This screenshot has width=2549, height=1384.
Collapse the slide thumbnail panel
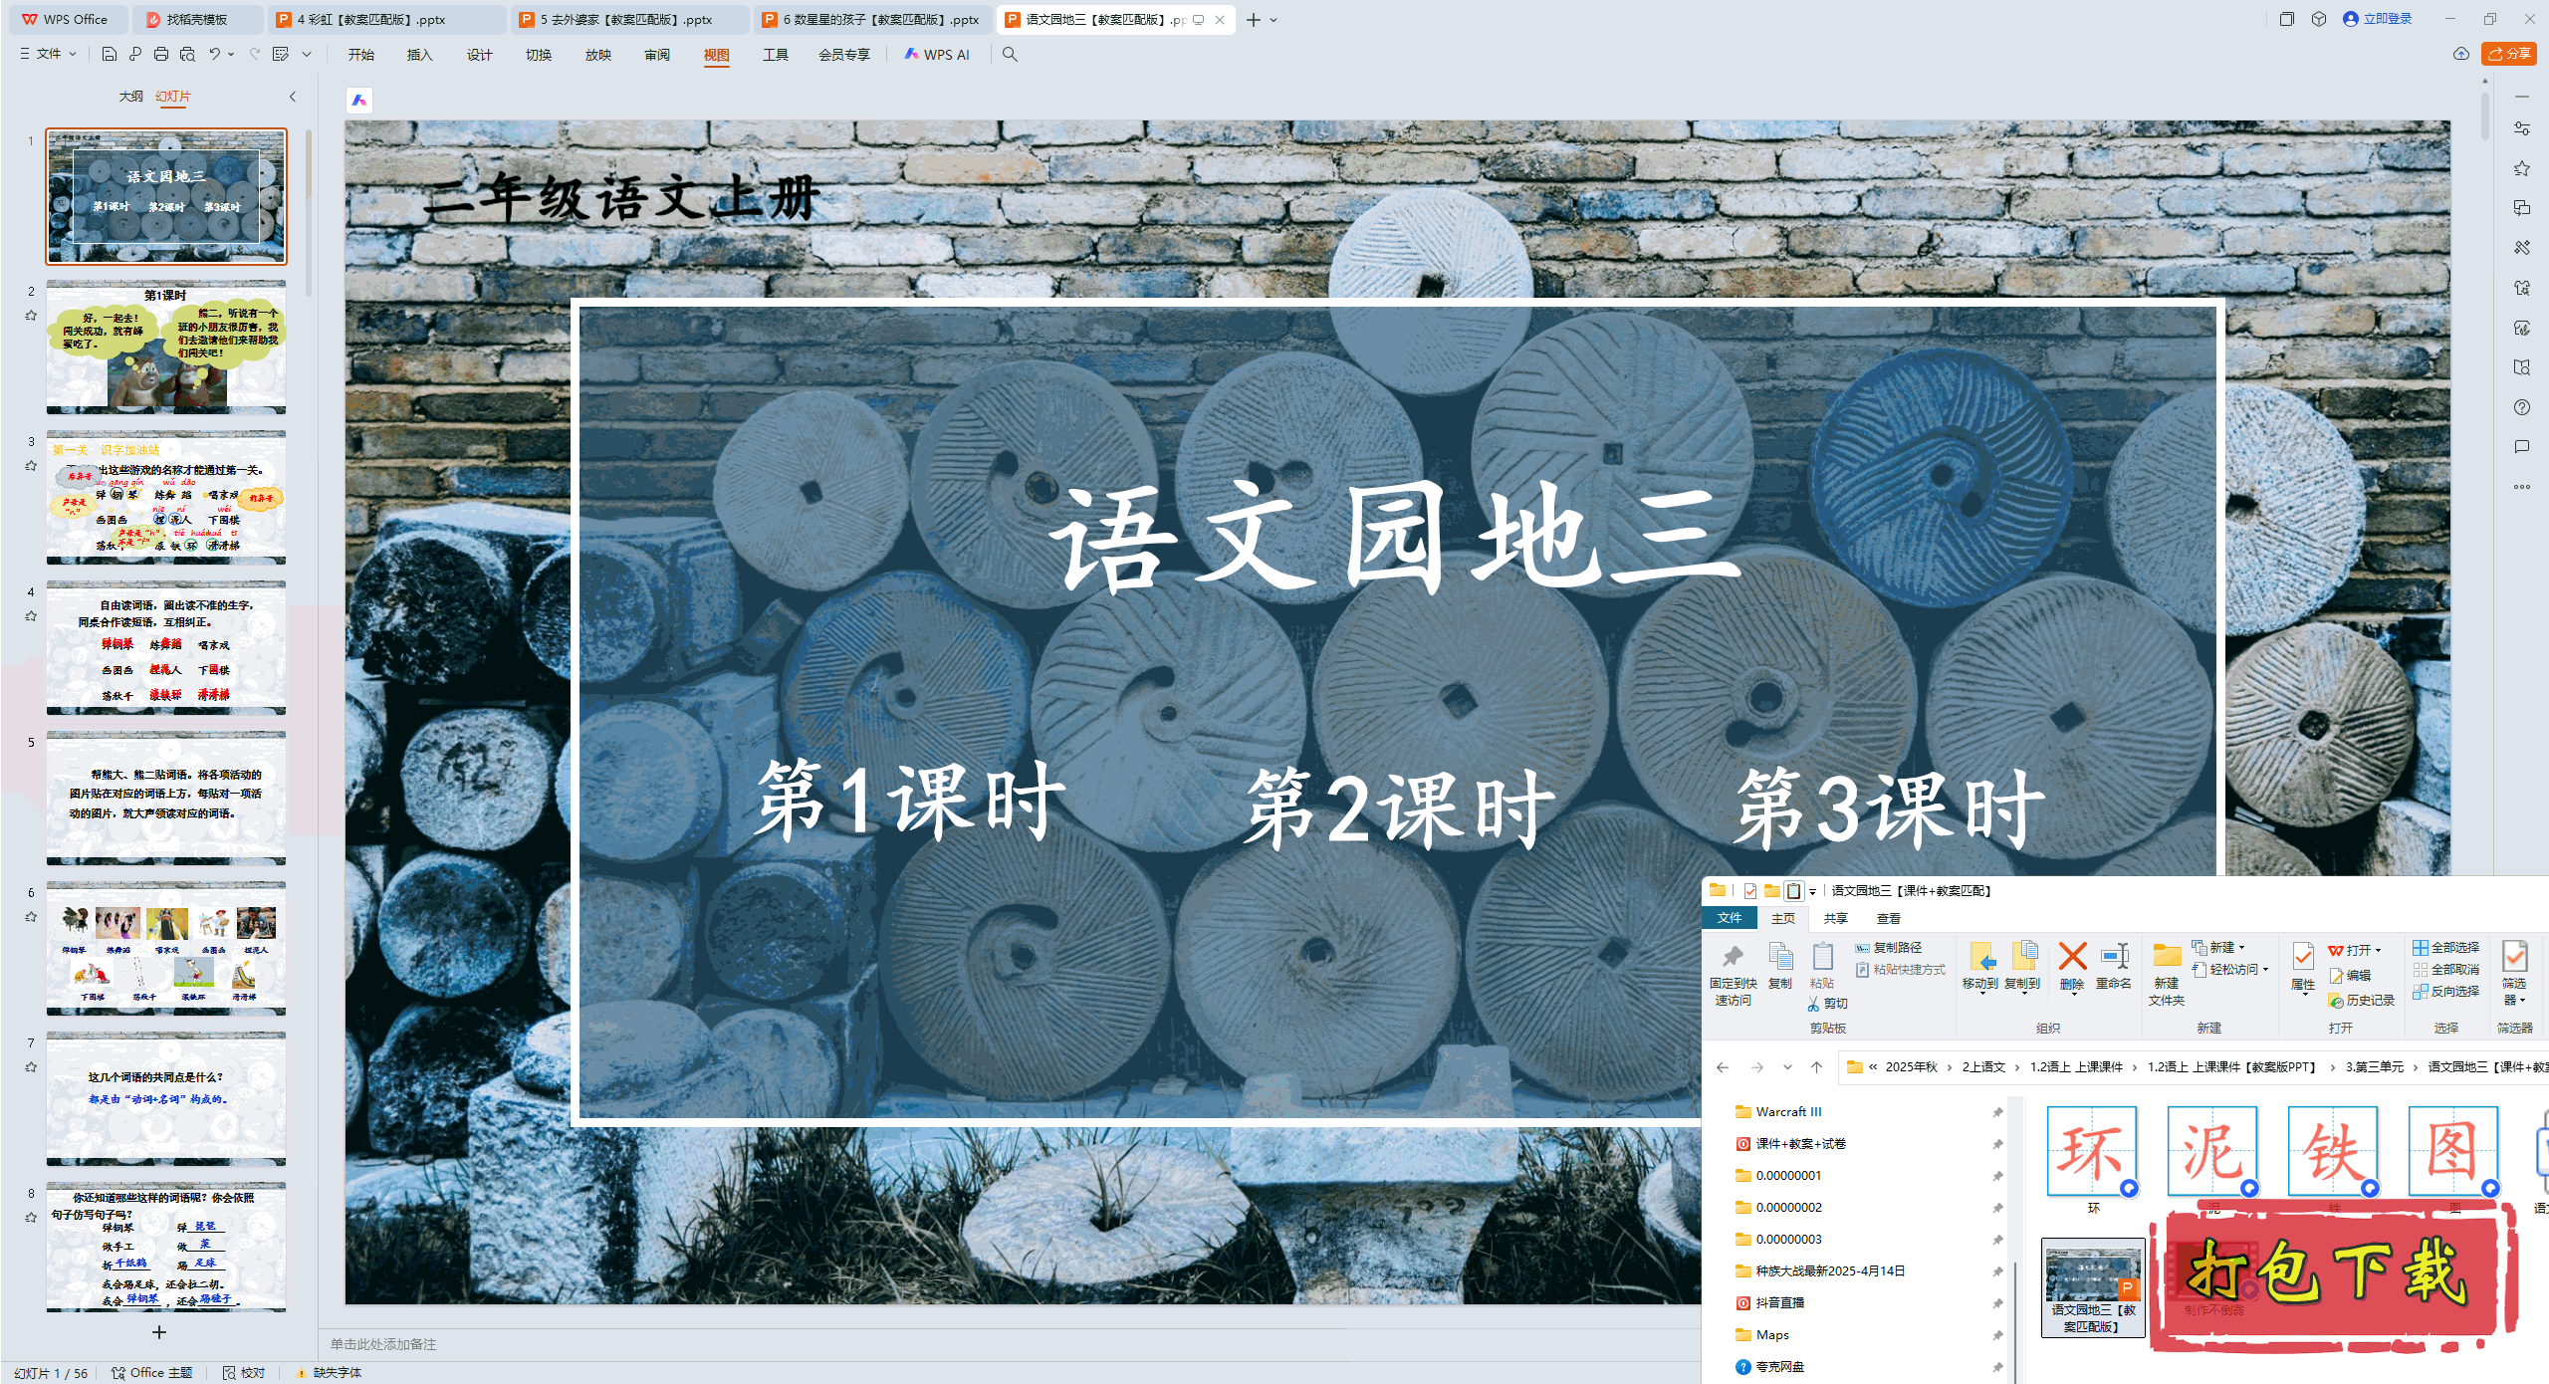click(x=293, y=97)
